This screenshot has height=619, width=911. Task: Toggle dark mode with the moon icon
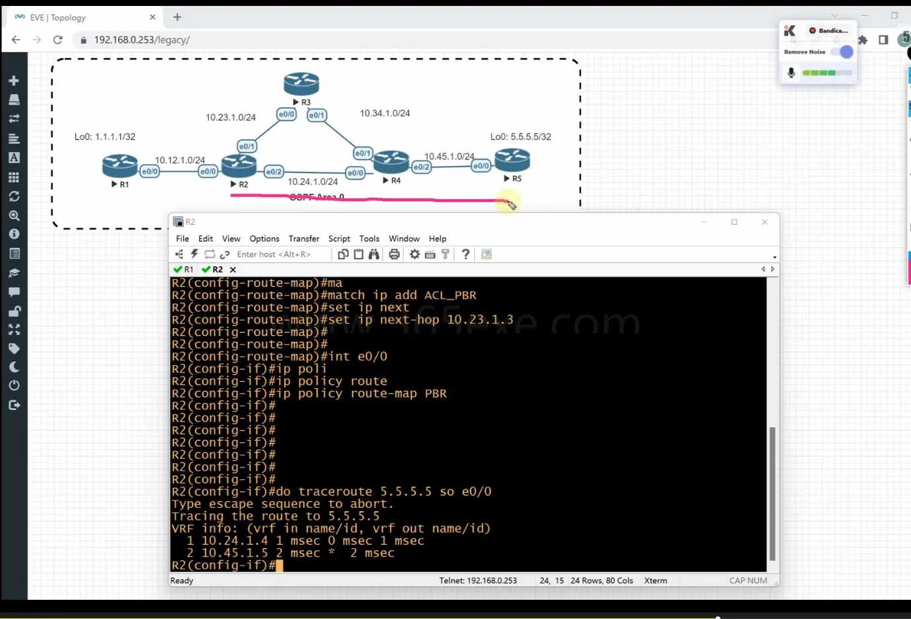(x=14, y=366)
